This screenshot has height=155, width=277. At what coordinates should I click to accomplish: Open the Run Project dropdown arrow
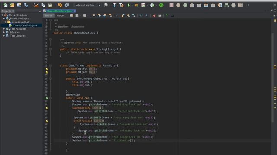pyautogui.click(x=132, y=5)
